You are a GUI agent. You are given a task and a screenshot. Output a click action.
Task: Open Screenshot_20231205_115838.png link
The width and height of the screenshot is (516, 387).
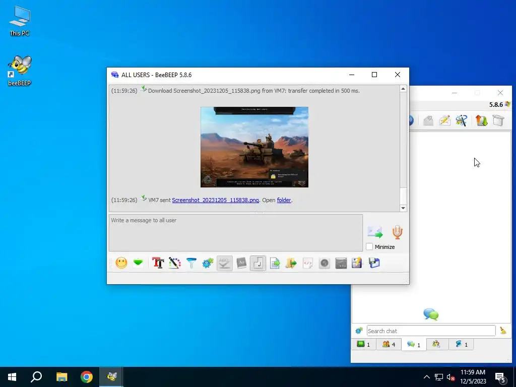[x=215, y=200]
